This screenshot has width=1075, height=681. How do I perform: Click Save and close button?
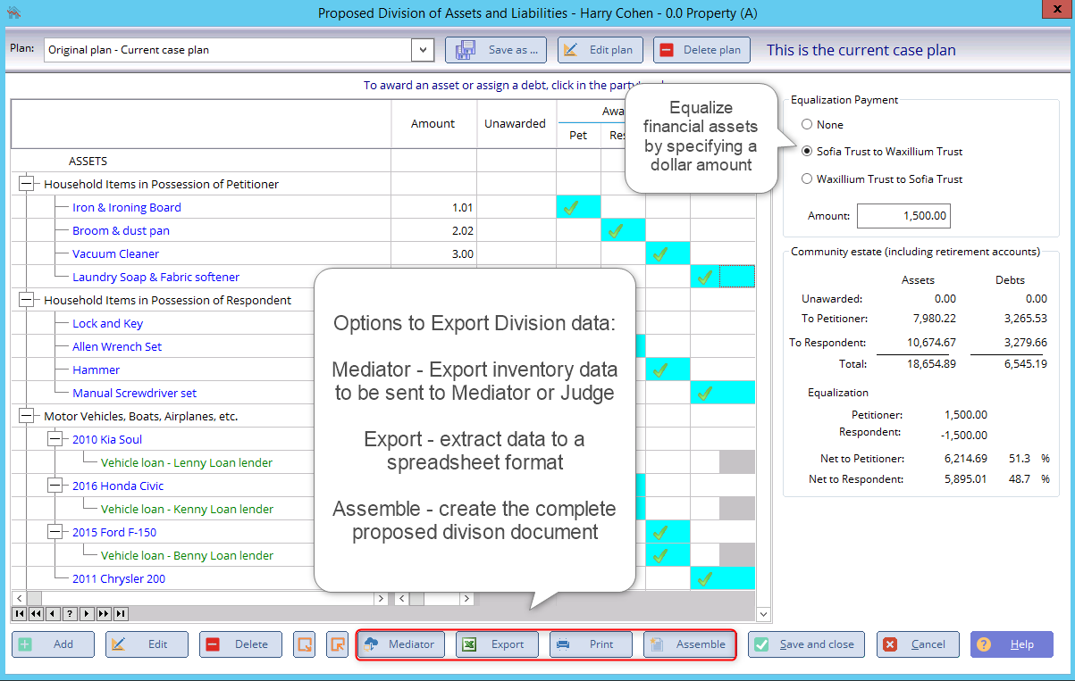point(805,644)
